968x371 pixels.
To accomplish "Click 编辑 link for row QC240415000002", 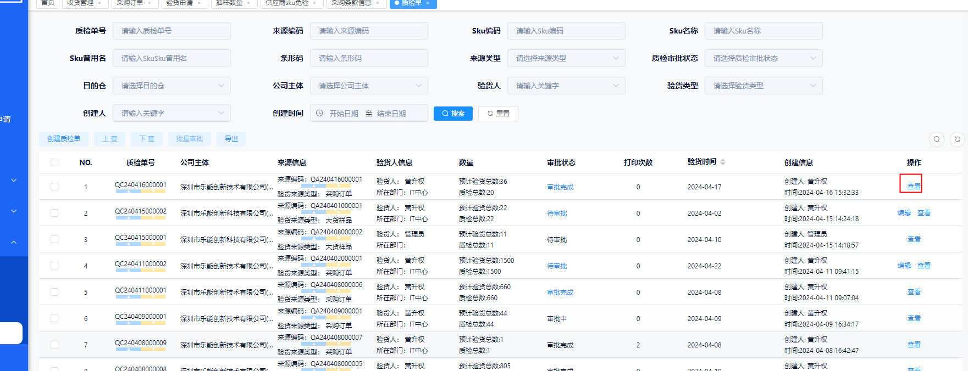I will coord(904,213).
